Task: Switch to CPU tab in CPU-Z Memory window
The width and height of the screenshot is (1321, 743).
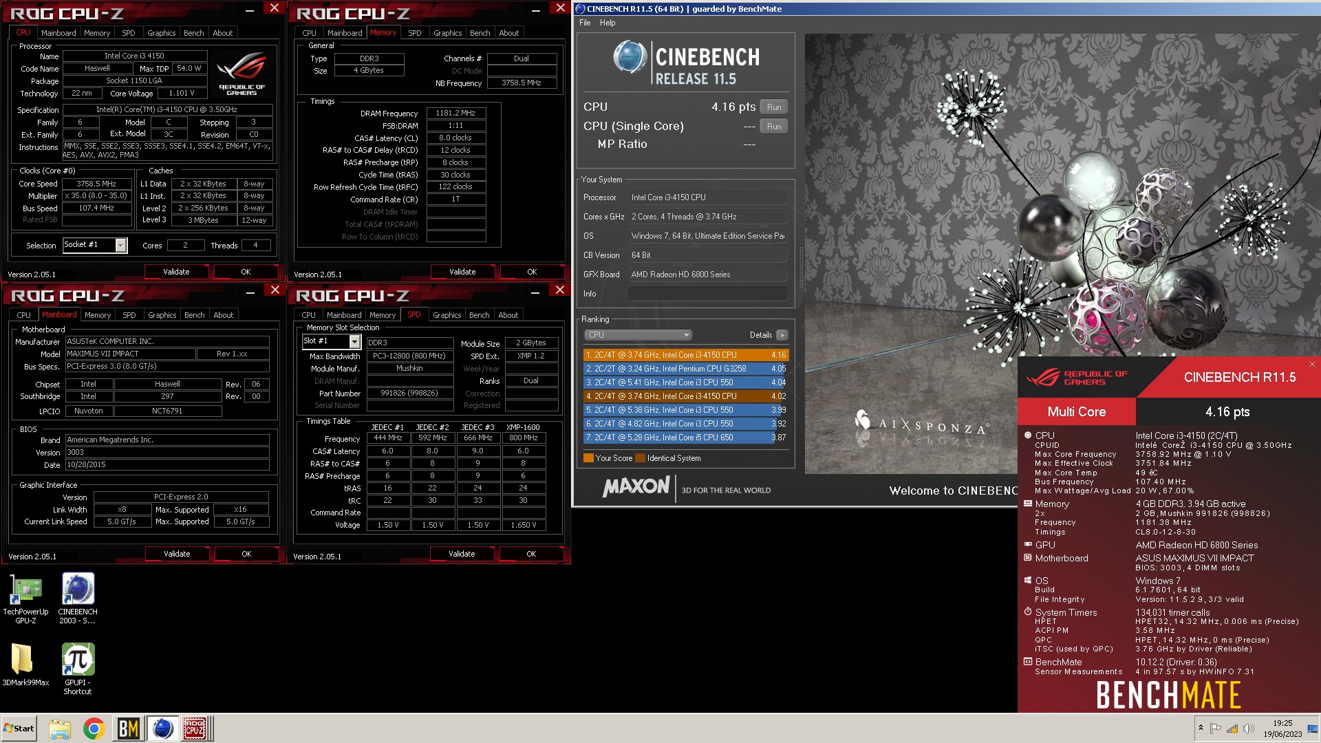Action: click(x=310, y=33)
